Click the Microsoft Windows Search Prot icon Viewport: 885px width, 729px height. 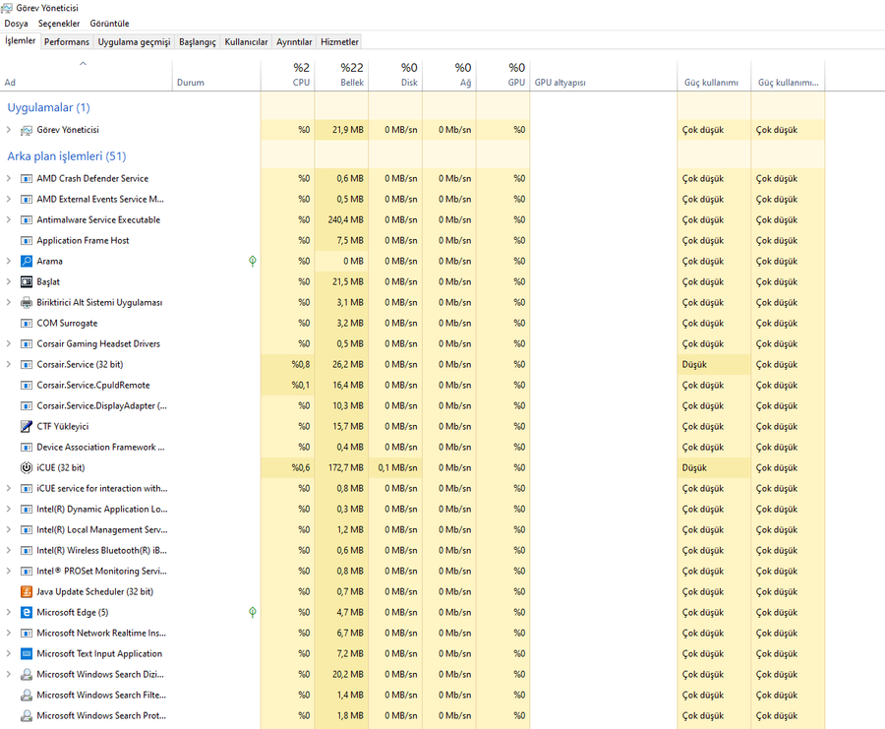pos(26,715)
